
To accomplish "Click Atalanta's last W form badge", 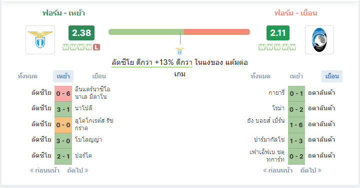I will [x=292, y=47].
